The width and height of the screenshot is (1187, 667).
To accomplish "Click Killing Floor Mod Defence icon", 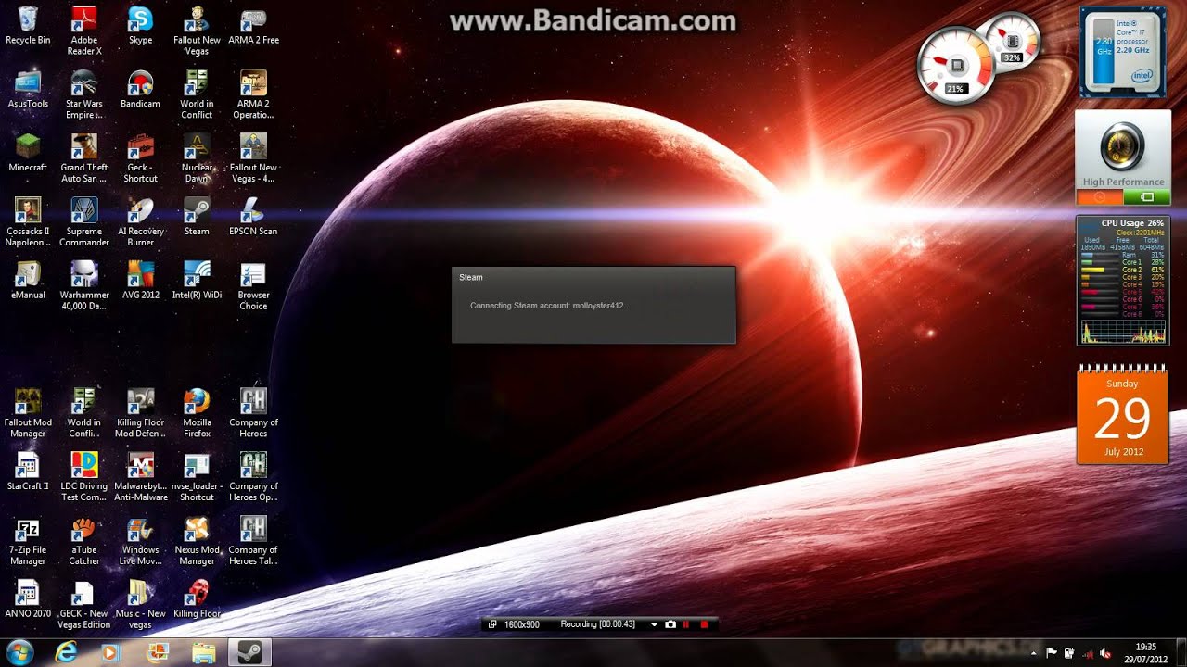I will point(141,413).
